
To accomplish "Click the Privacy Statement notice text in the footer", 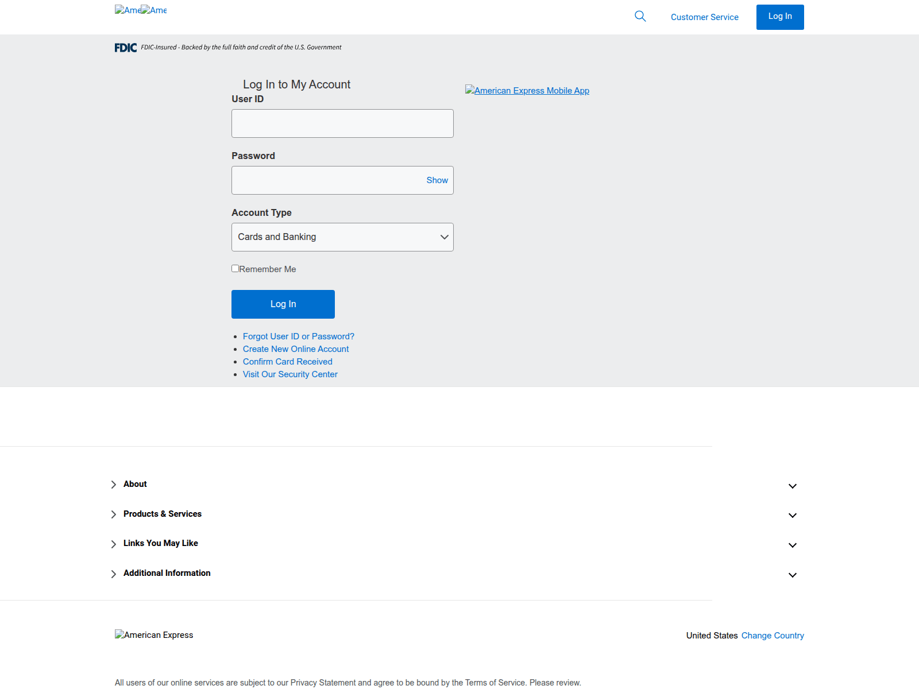I will (x=348, y=683).
